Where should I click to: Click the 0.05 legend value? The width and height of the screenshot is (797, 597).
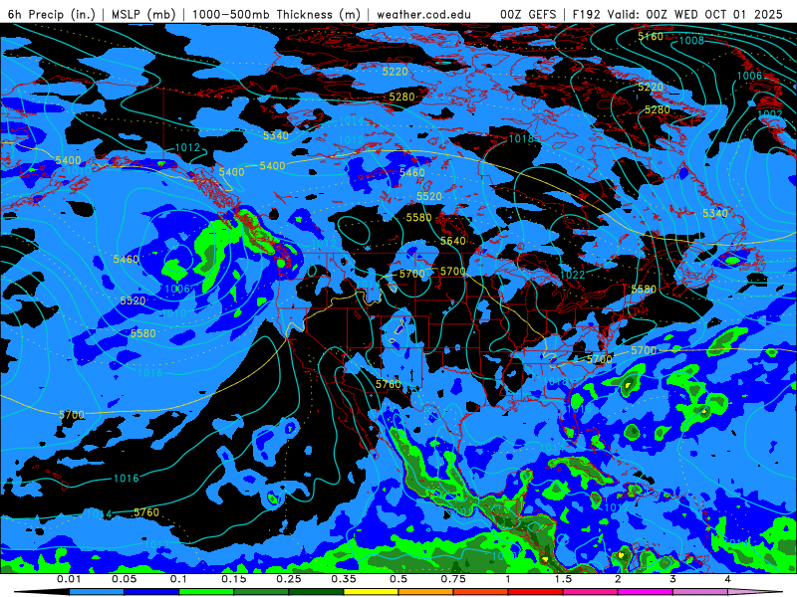tap(124, 579)
